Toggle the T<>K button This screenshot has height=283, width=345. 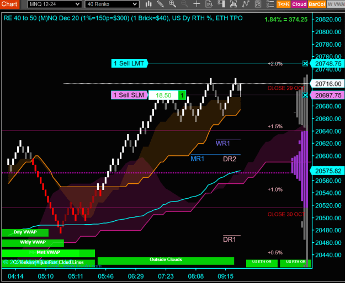283,4
